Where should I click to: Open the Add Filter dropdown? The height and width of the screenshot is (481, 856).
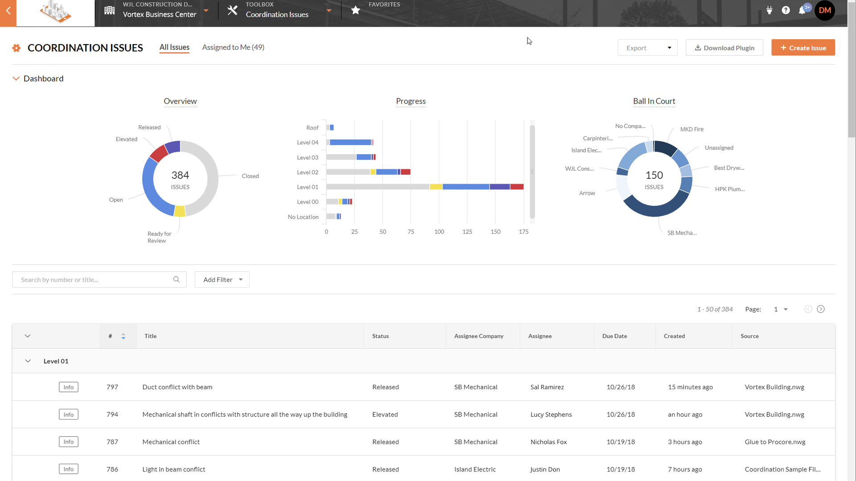222,279
